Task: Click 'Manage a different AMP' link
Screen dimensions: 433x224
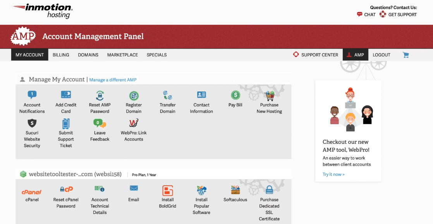Action: point(113,80)
